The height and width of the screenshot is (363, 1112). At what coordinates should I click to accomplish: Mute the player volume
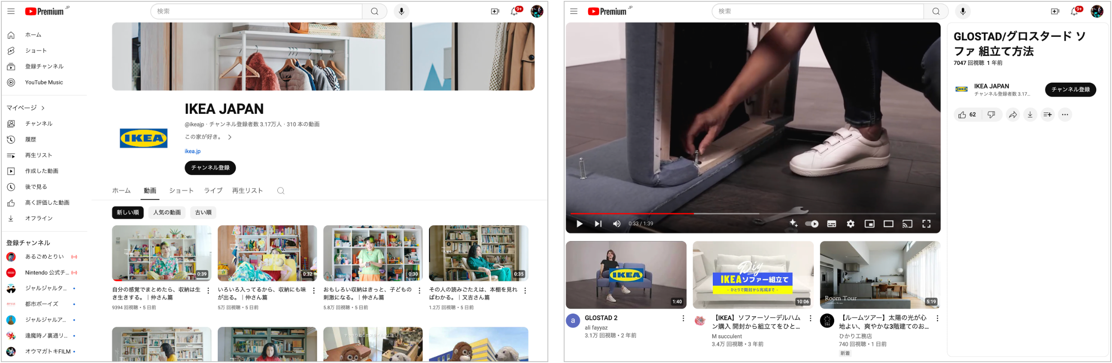617,224
